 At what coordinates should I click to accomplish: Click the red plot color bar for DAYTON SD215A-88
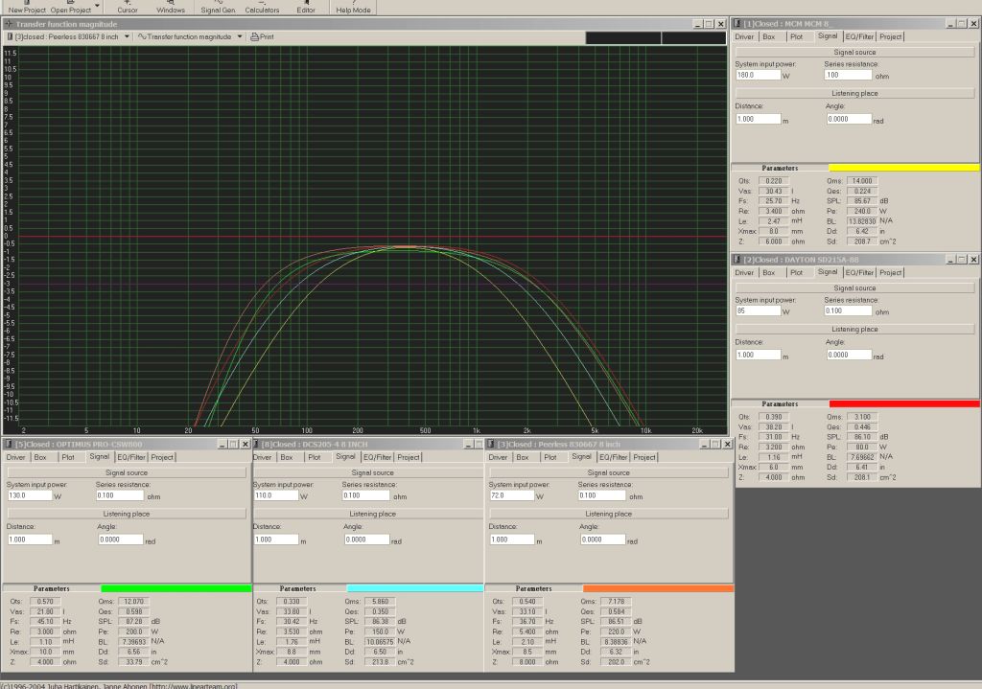click(903, 403)
